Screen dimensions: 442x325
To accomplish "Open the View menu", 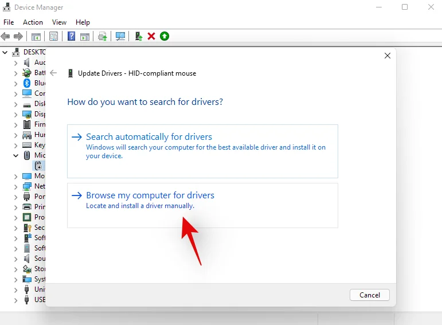I will [x=59, y=22].
